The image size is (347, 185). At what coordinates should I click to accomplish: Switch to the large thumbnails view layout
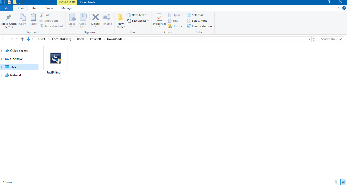tap(343, 182)
